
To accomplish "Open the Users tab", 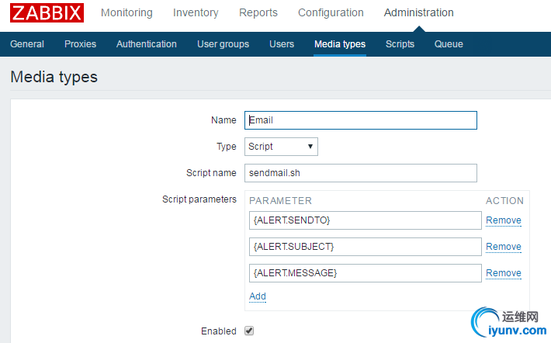I will (x=282, y=44).
